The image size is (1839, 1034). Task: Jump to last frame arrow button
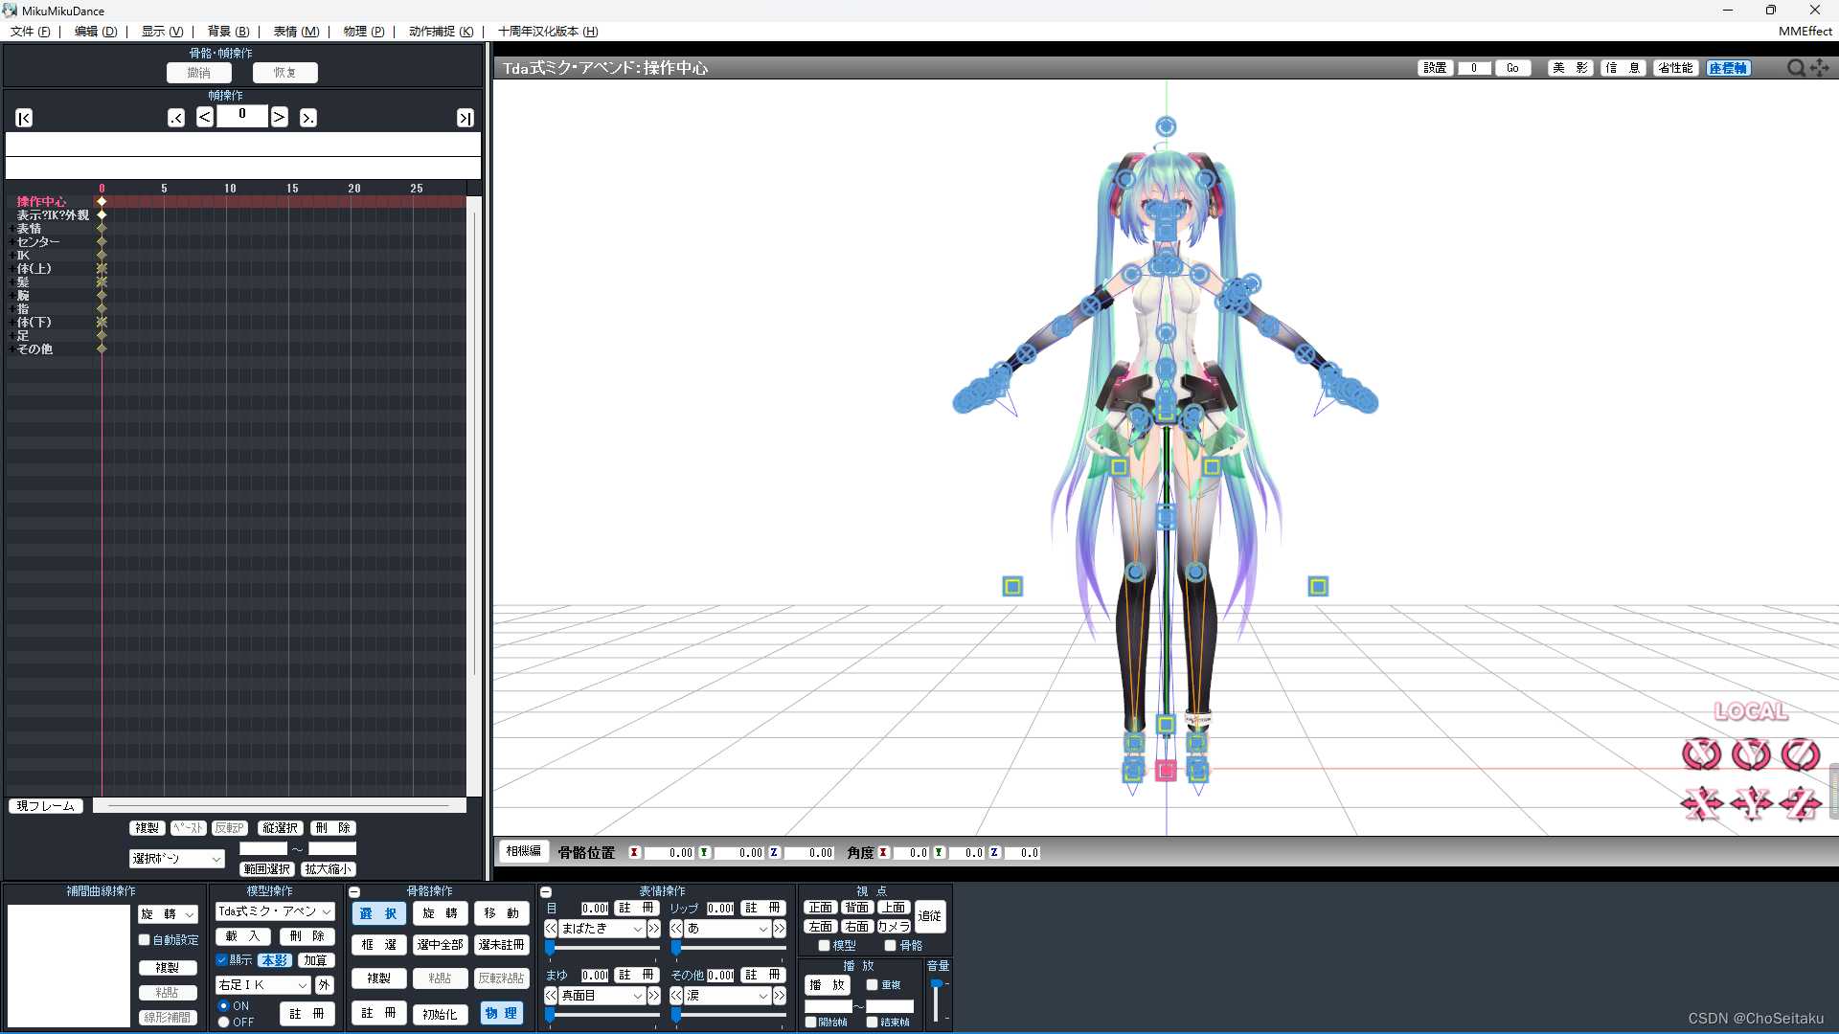(x=465, y=118)
